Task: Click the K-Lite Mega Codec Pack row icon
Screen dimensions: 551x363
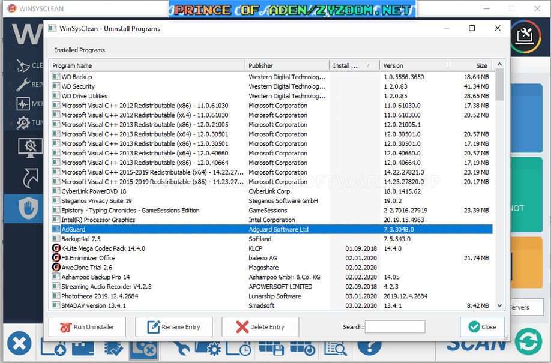Action: click(x=56, y=248)
